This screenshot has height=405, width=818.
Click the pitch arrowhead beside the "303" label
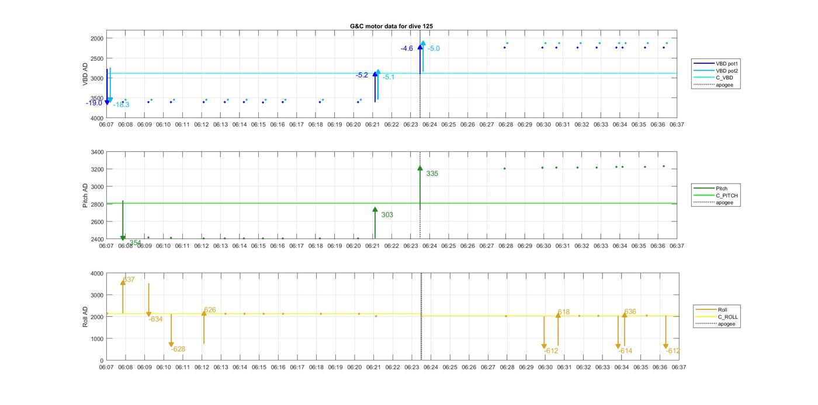point(375,209)
